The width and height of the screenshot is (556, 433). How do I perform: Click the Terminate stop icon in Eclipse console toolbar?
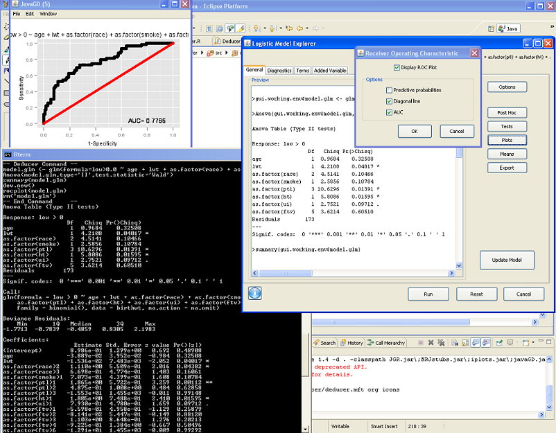pos(421,343)
